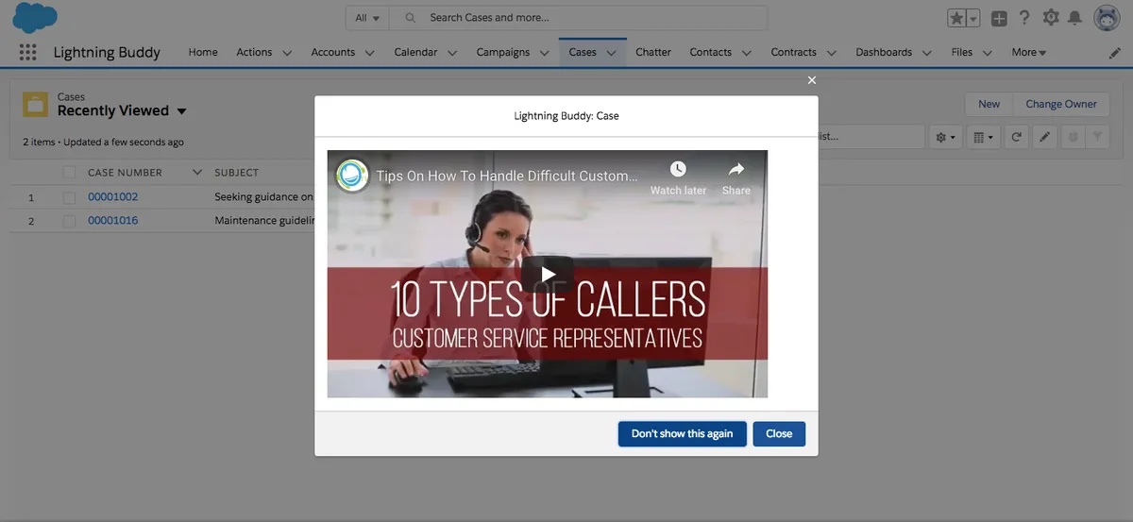Viewport: 1133px width, 522px height.
Task: Toggle the select-all cases checkbox
Action: [69, 173]
